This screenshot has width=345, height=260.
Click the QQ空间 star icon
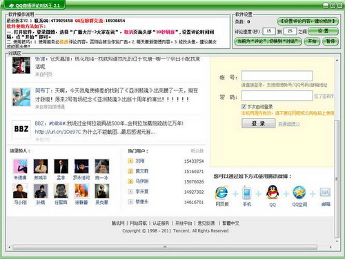coord(299,192)
